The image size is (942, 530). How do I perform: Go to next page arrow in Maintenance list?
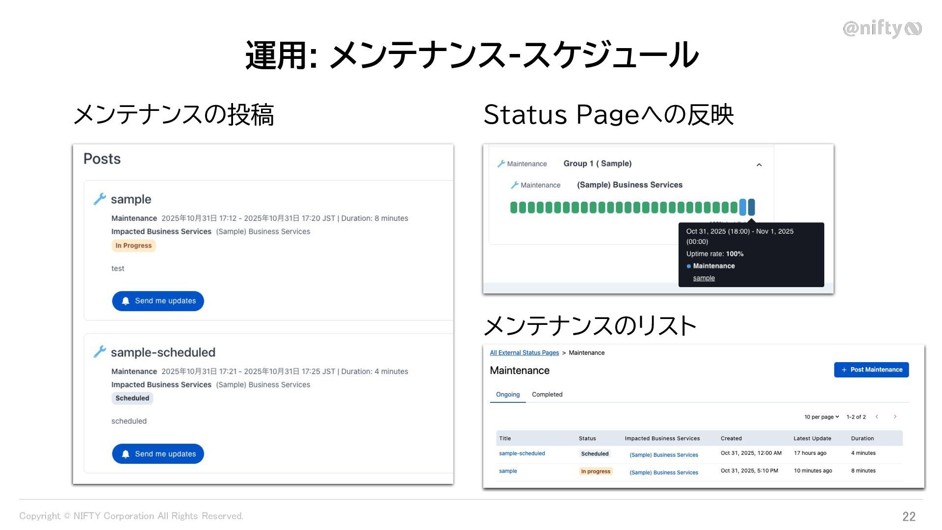895,417
